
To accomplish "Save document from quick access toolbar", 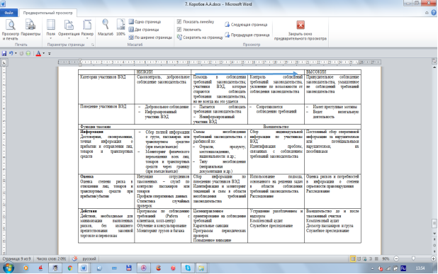I will tap(4, 53).
